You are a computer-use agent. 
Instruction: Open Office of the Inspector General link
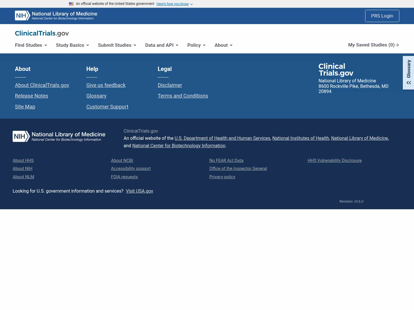click(238, 168)
